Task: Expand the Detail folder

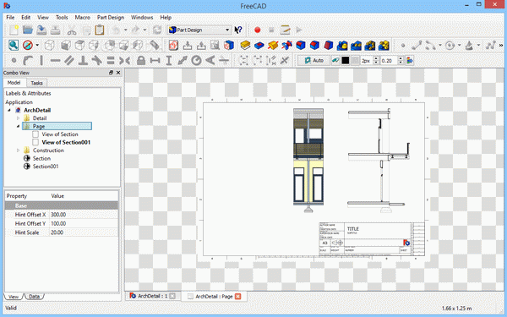Action: click(x=18, y=118)
